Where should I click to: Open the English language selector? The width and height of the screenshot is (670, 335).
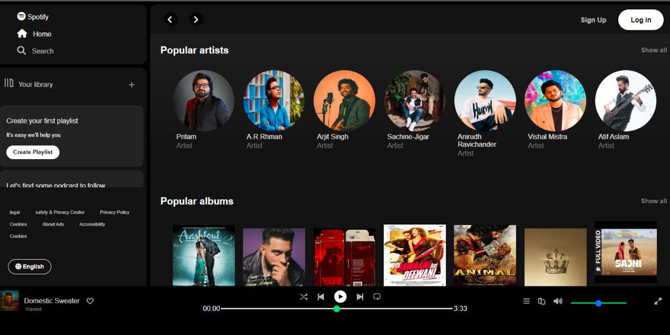point(29,266)
